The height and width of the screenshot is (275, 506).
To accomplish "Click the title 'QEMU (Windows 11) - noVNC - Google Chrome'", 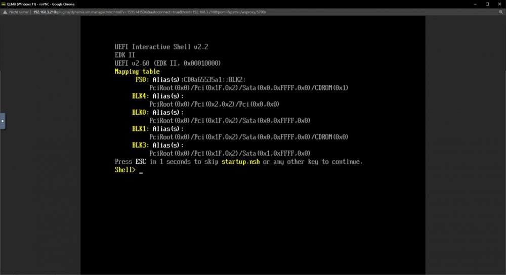I will pyautogui.click(x=40, y=4).
